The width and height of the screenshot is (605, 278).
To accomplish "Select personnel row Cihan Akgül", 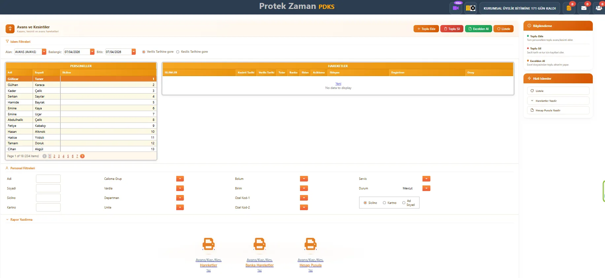I will (81, 149).
